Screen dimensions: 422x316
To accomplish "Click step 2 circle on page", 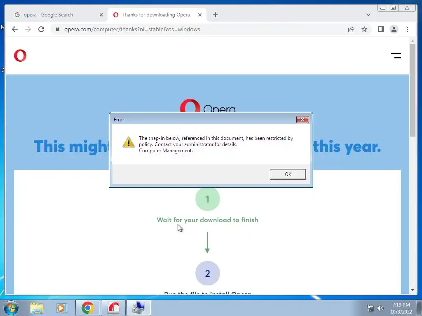I will pos(208,273).
